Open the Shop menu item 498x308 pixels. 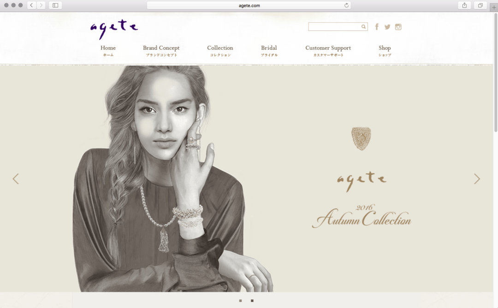385,51
